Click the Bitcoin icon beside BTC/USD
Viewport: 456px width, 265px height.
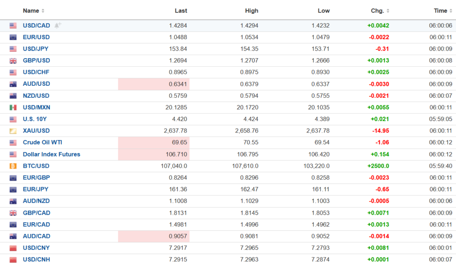click(13, 166)
